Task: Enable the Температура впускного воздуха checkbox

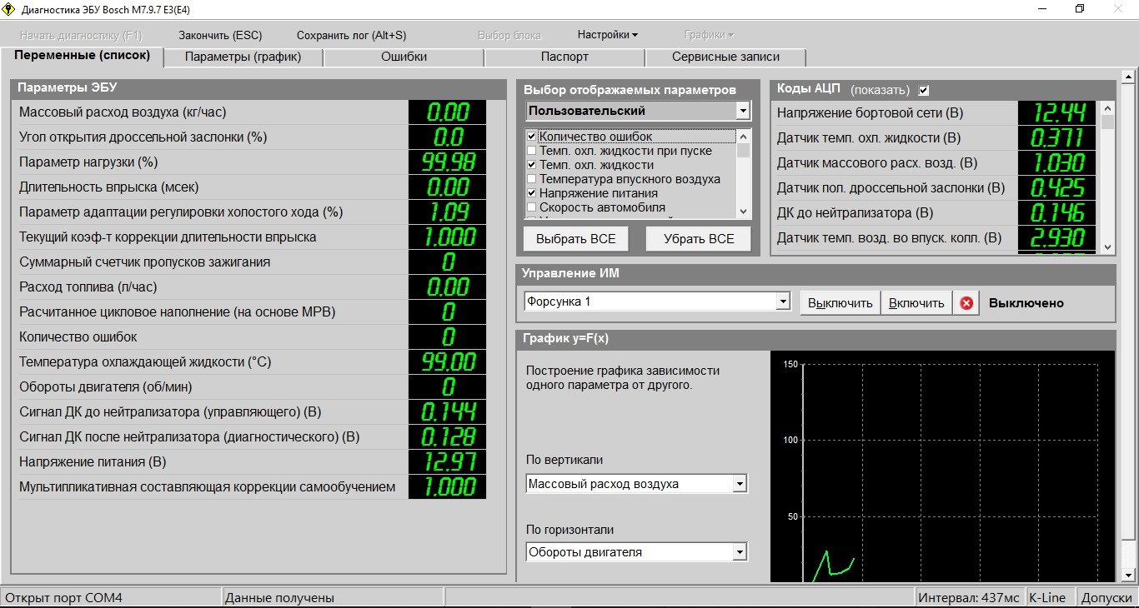Action: 532,179
